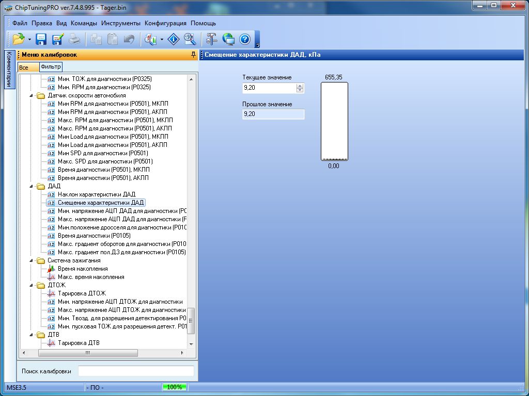Select Наклон характеристики ДАД calibration

[x=96, y=194]
